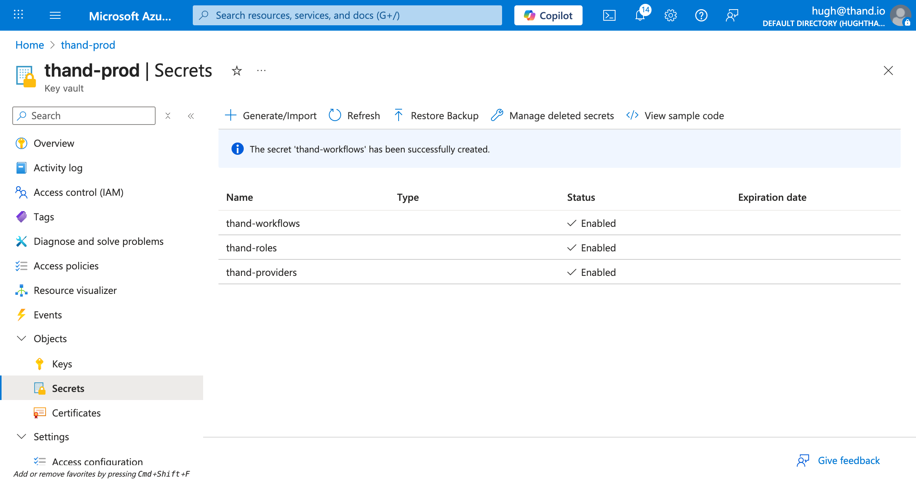Image resolution: width=916 pixels, height=482 pixels.
Task: Navigate to Home via breadcrumb
Action: point(30,45)
